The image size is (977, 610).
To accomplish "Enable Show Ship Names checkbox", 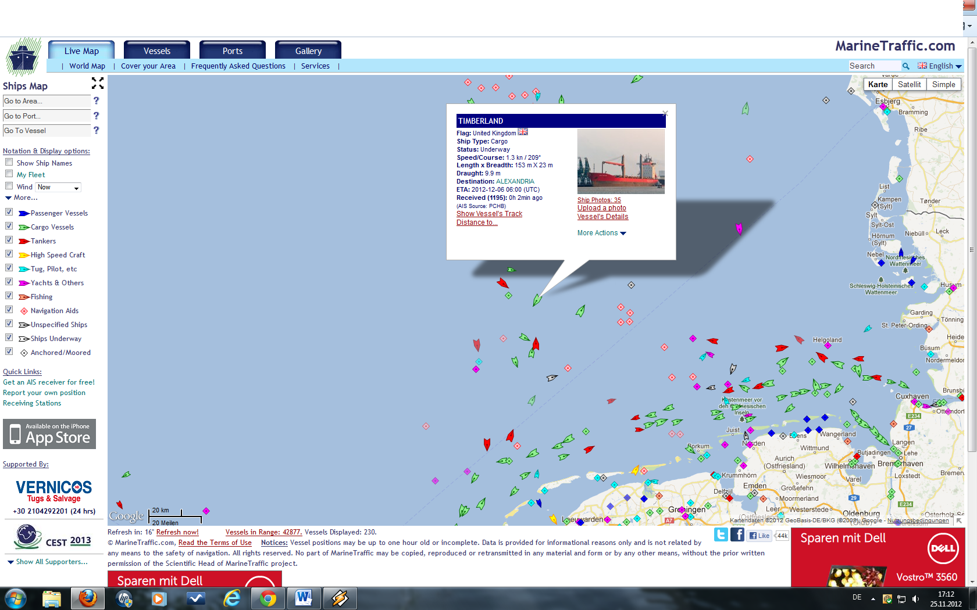I will pos(9,163).
